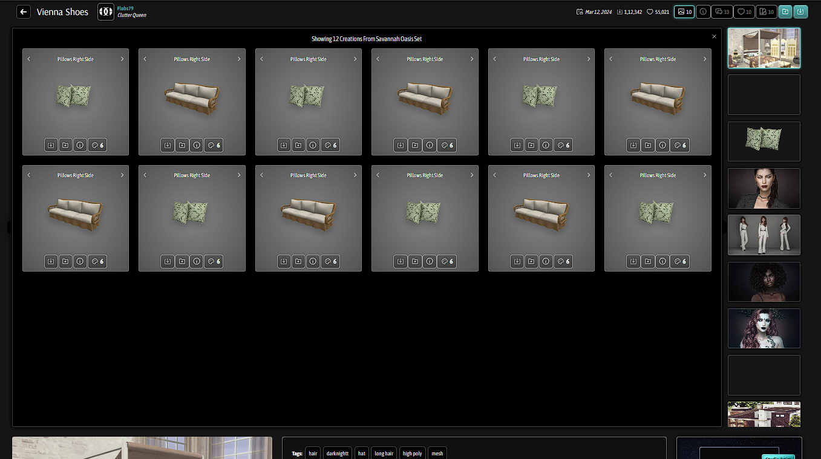The height and width of the screenshot is (459, 821).
Task: Select the 'high poly' tag
Action: [x=412, y=453]
